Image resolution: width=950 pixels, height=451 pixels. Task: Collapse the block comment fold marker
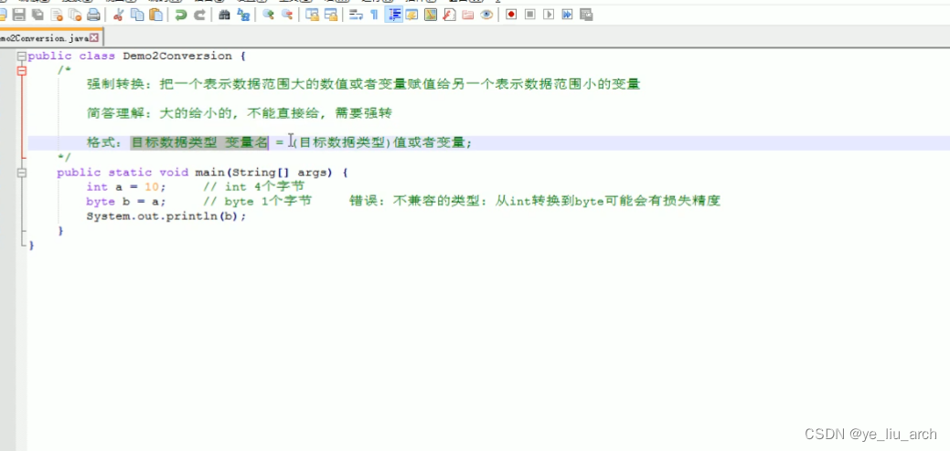pos(23,70)
